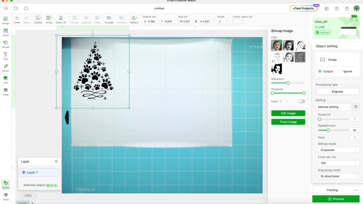Follow the Move to link
The width and height of the screenshot is (363, 204).
click(x=51, y=185)
